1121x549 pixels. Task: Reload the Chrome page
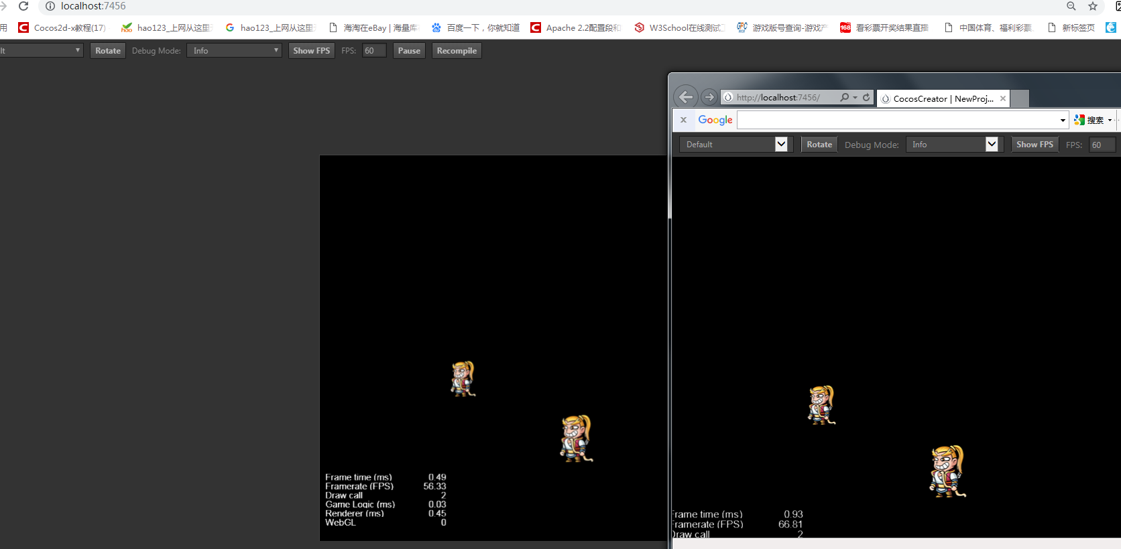click(x=23, y=6)
